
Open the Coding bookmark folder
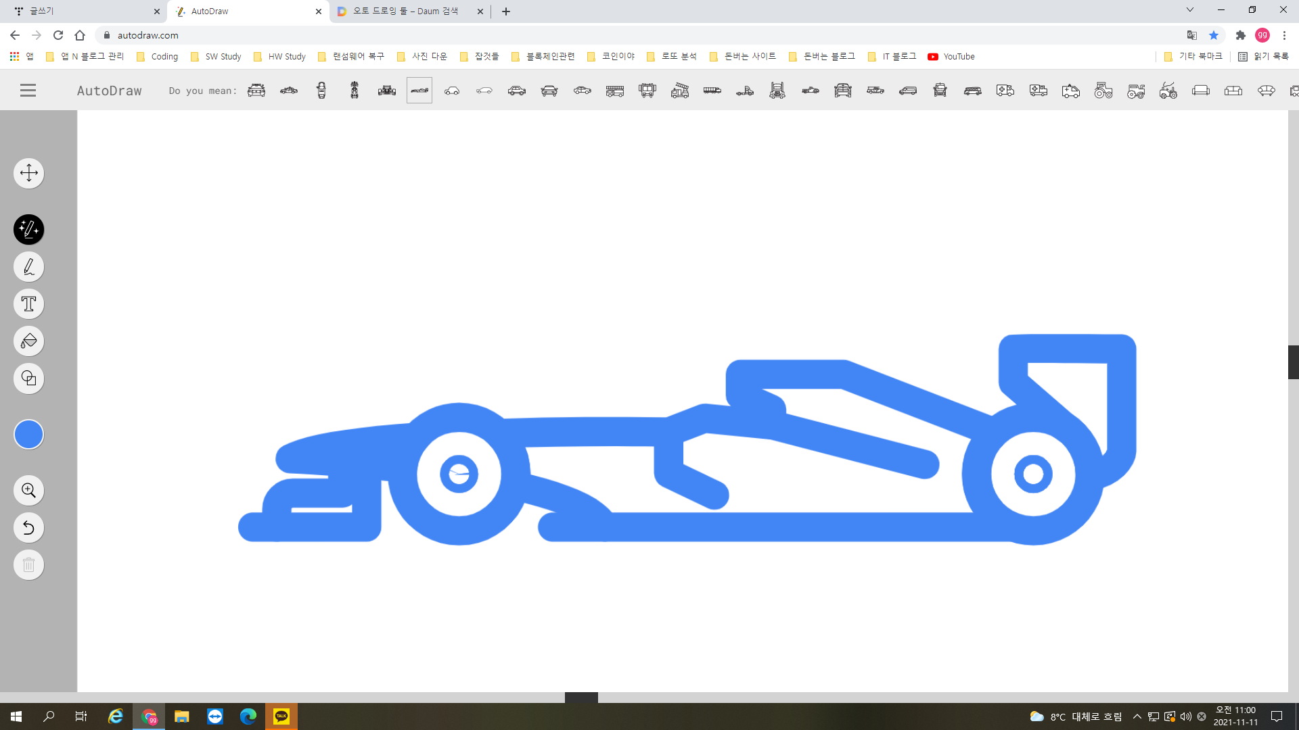[158, 57]
